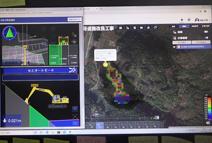This screenshot has width=212, height=143.
Task: Hide PC200i machine with eye icon
Action: point(174,47)
